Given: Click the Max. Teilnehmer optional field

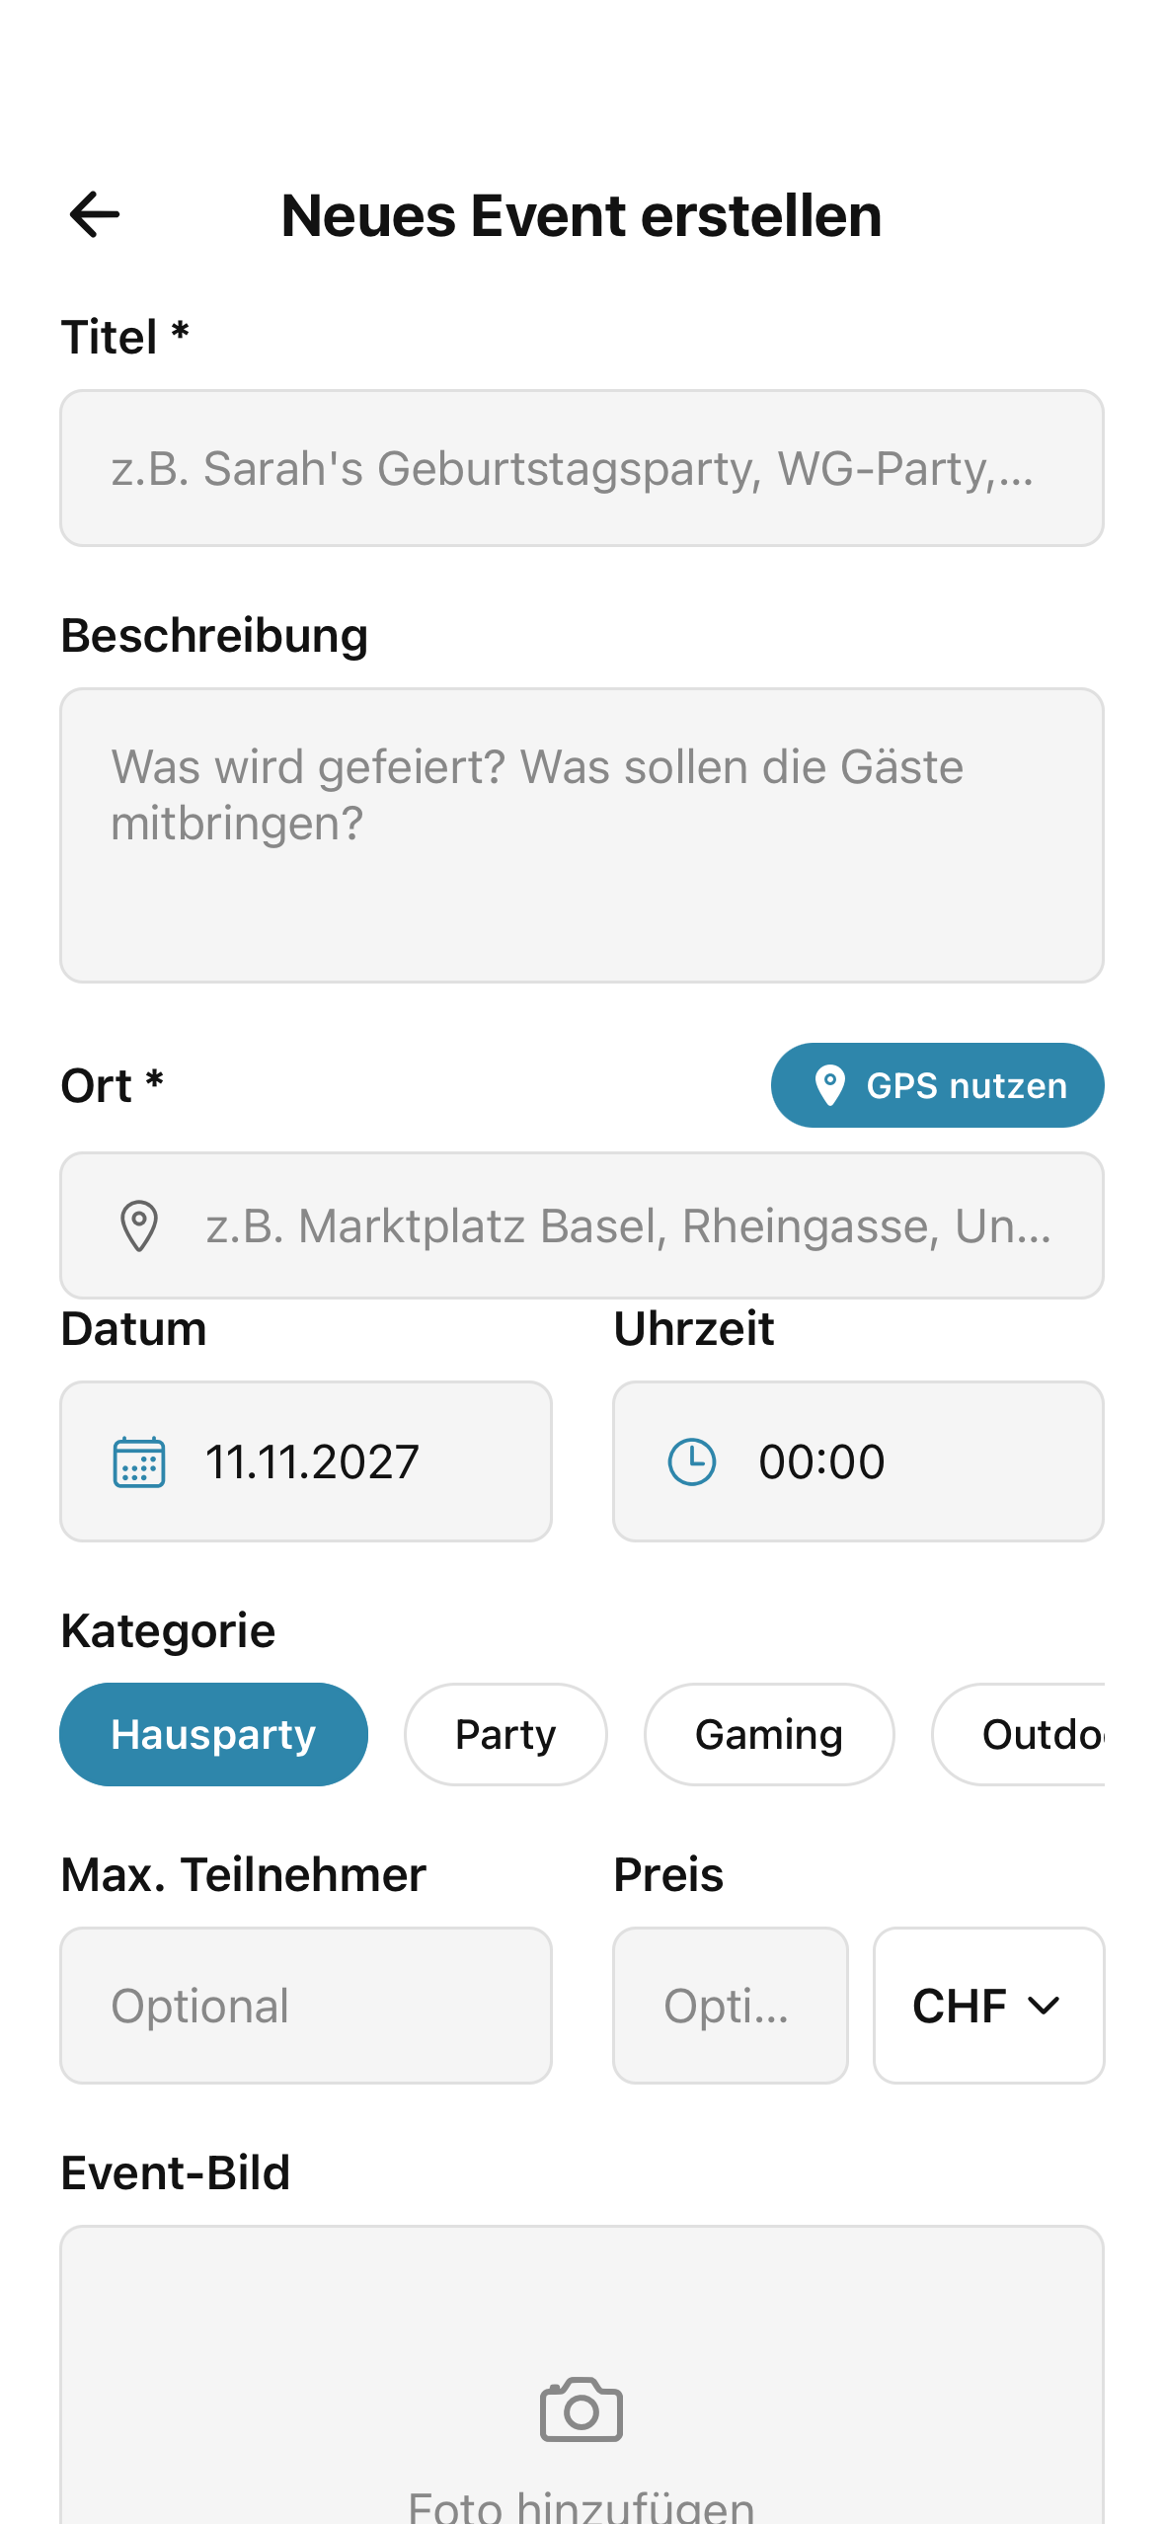Looking at the screenshot, I should point(306,2005).
